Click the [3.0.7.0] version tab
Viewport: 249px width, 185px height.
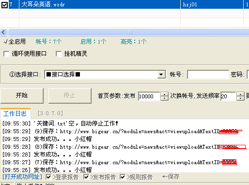pos(50,113)
